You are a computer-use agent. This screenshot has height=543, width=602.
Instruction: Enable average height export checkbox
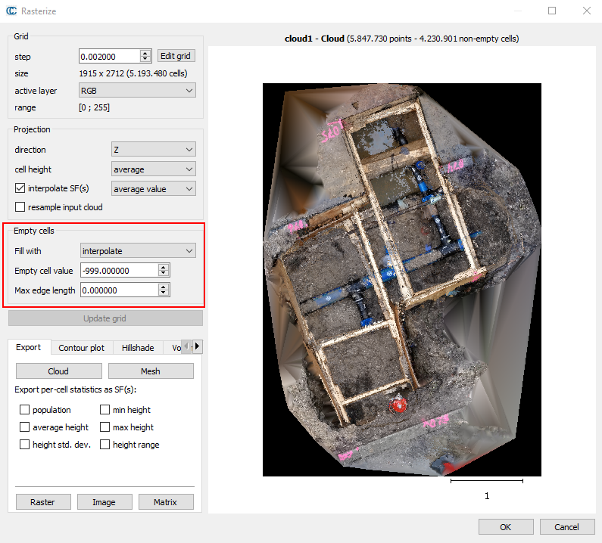(x=25, y=427)
